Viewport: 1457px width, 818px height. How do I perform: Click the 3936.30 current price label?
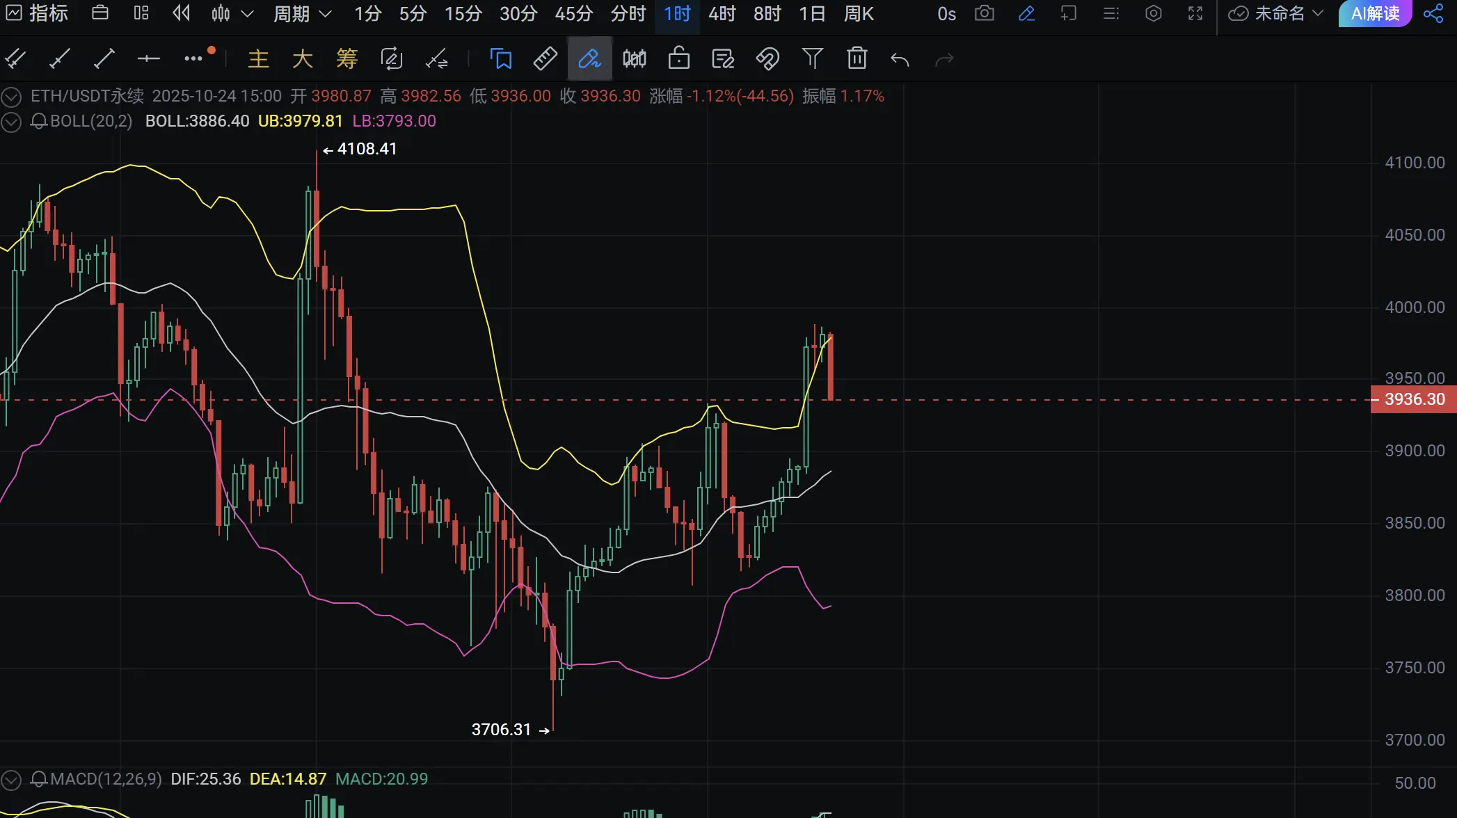click(x=1414, y=399)
